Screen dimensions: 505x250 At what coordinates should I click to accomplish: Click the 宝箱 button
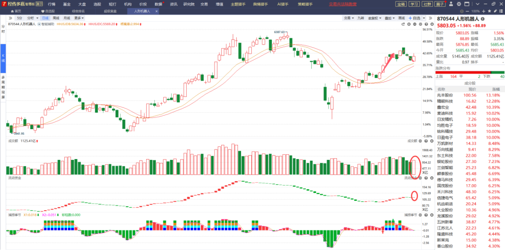[401, 4]
